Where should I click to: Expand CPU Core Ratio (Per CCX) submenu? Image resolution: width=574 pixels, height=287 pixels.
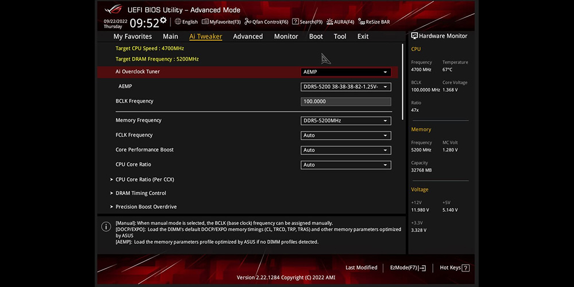click(x=145, y=180)
